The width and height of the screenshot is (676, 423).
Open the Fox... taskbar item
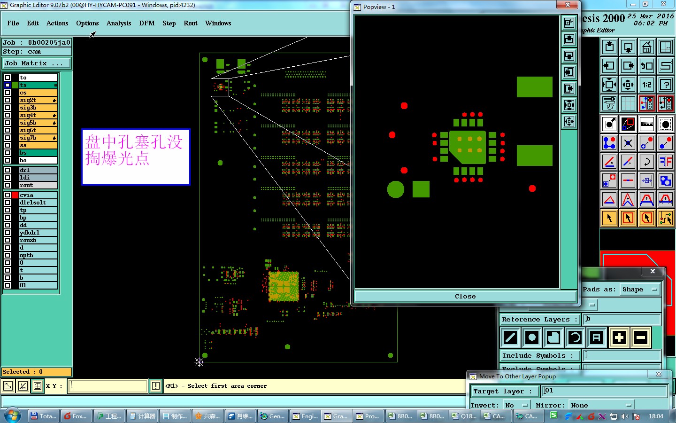76,416
